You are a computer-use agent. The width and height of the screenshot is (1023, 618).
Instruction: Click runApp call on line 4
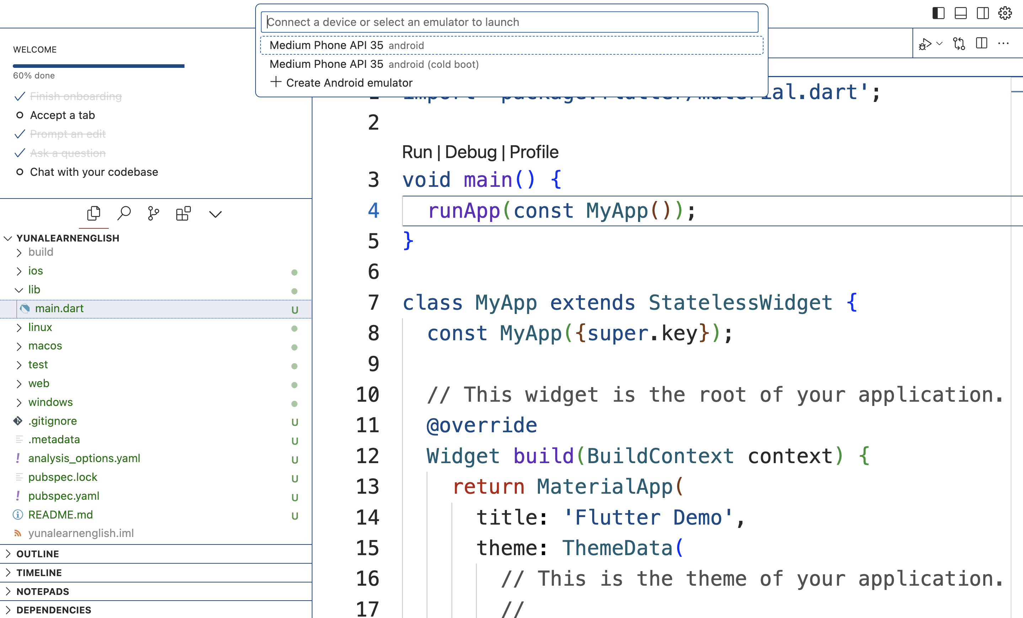[x=464, y=211]
